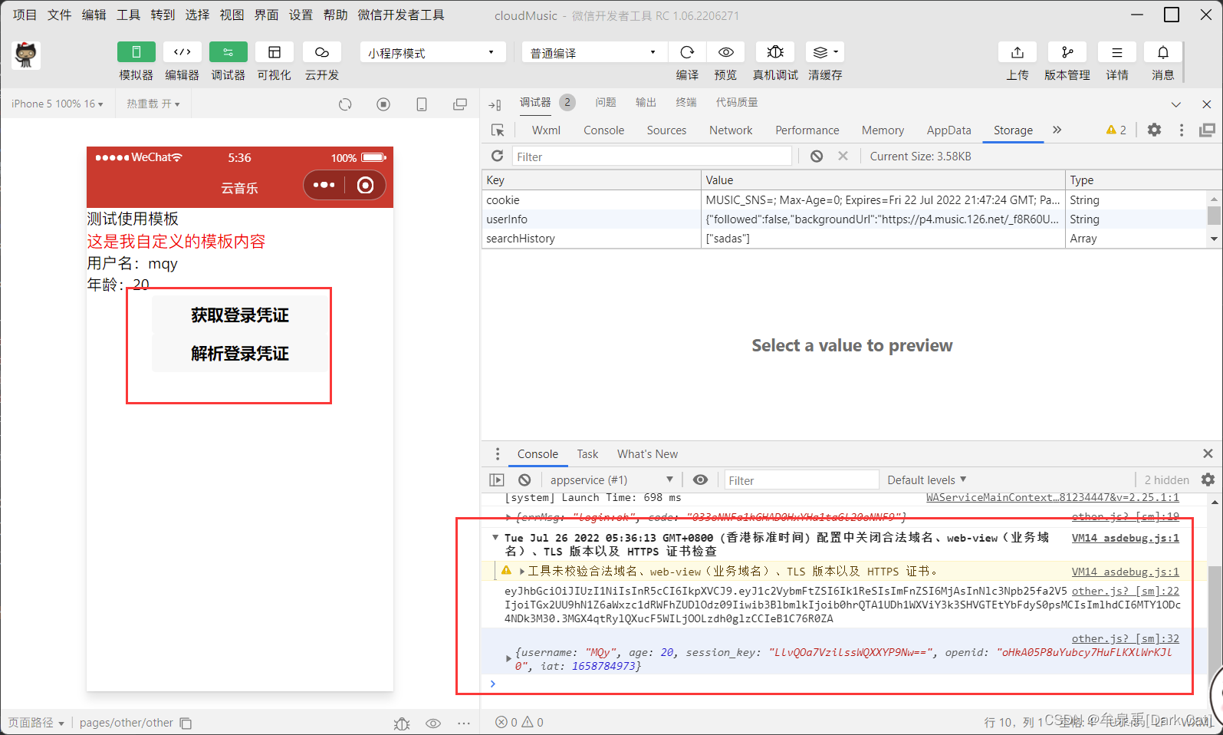Viewport: 1223px width, 735px height.
Task: Open devtools more options menu
Action: (x=1182, y=130)
